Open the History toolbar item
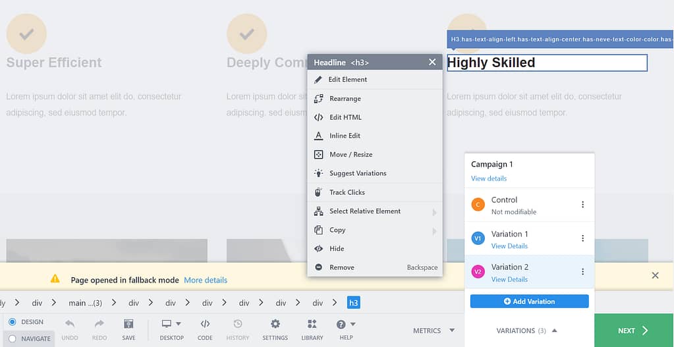This screenshot has height=347, width=674. pyautogui.click(x=238, y=330)
